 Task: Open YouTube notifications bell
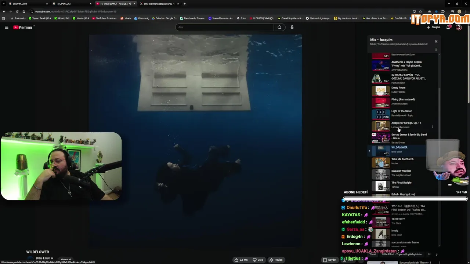448,27
